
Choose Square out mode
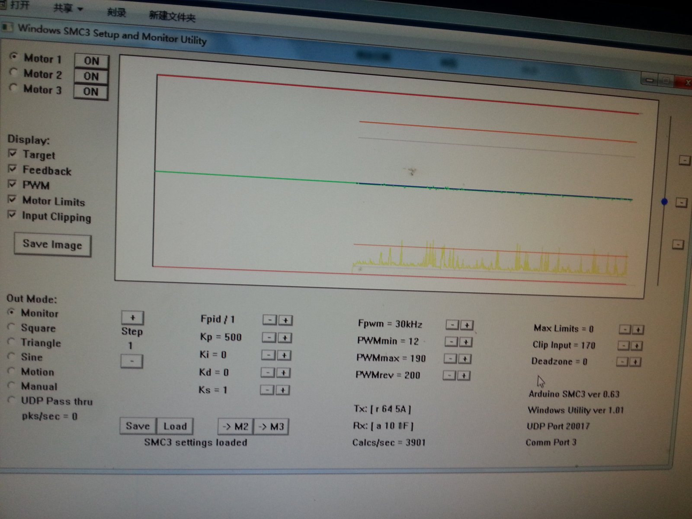point(12,327)
